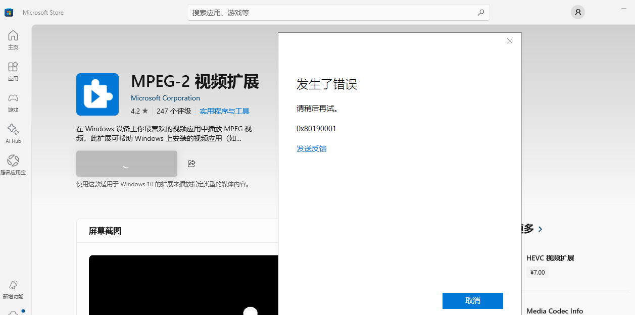
Task: Click the share icon beside install button
Action: pos(191,164)
